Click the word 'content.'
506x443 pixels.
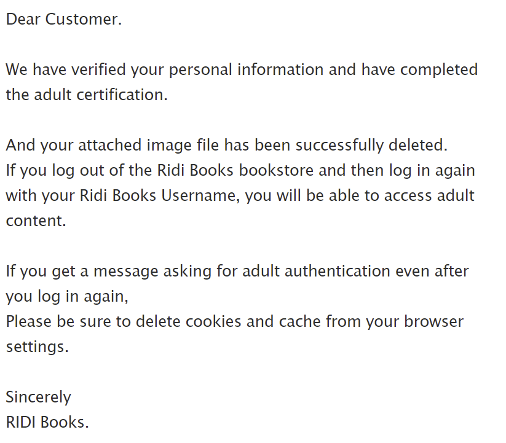[x=36, y=221]
